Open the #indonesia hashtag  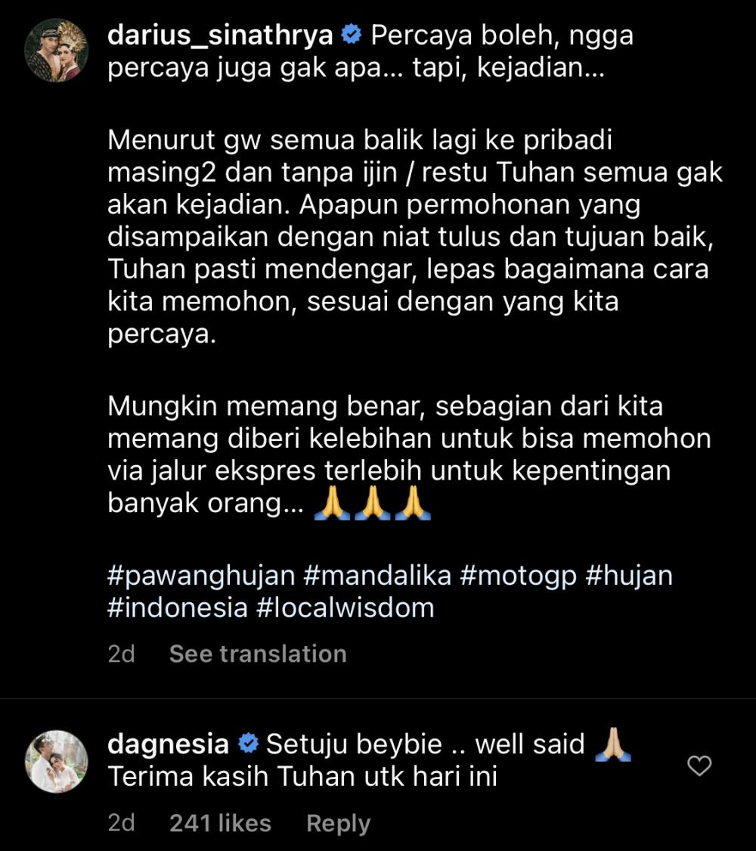pos(178,608)
